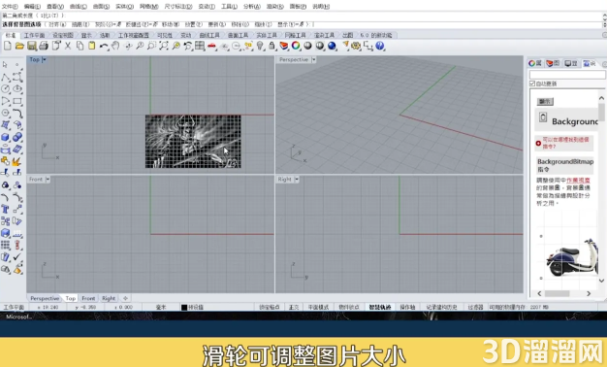
Task: Click the light bulb icon
Action: pos(260,46)
